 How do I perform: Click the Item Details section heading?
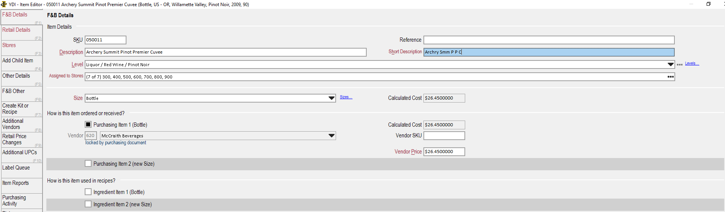(59, 27)
